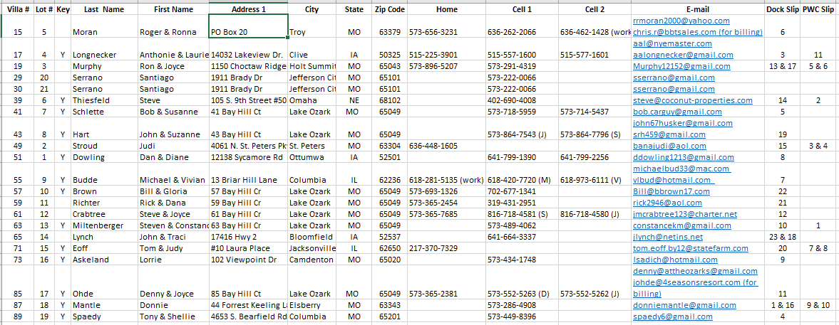Image resolution: width=839 pixels, height=325 pixels.
Task: Select the PO Box 20 address cell
Action: coord(248,27)
